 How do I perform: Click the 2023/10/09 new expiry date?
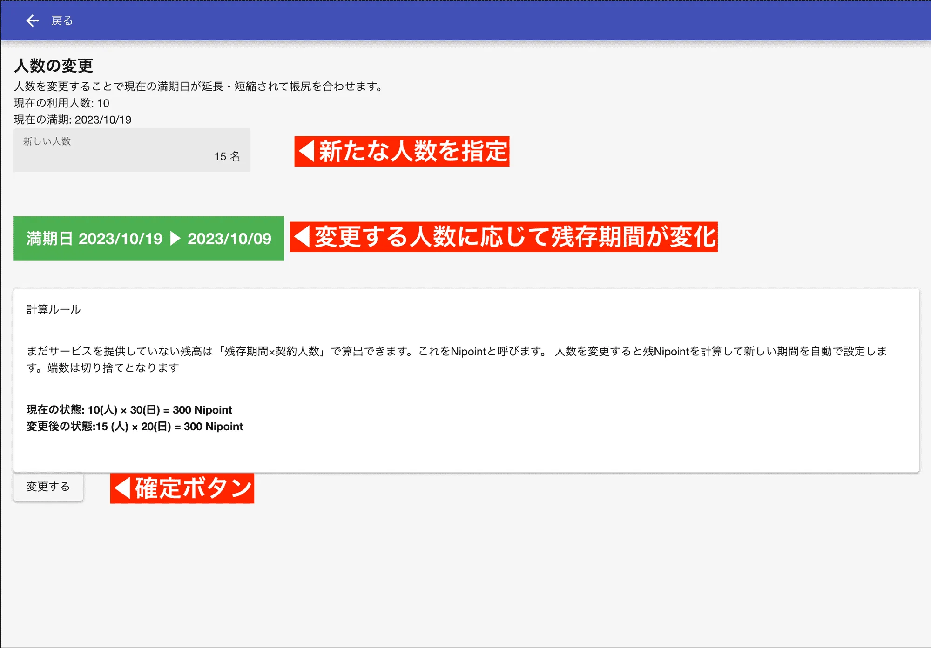tap(229, 239)
